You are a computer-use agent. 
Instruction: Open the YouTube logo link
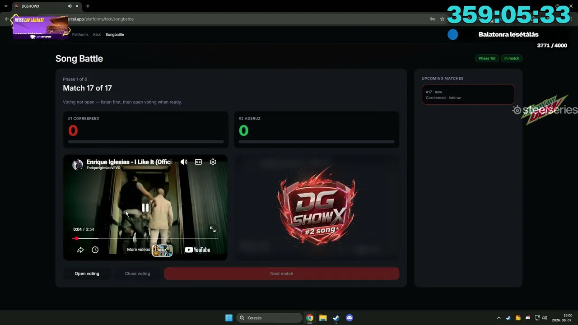click(197, 250)
